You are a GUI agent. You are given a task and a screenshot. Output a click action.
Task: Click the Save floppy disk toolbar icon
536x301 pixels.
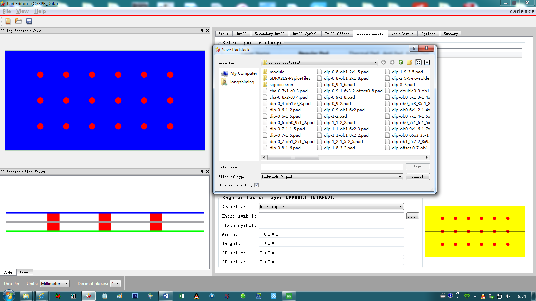click(x=29, y=21)
